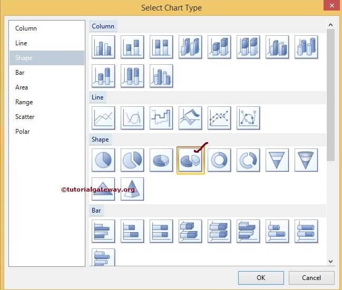Pick the 100% Stacked Column chart icon
The image size is (342, 290).
click(161, 47)
